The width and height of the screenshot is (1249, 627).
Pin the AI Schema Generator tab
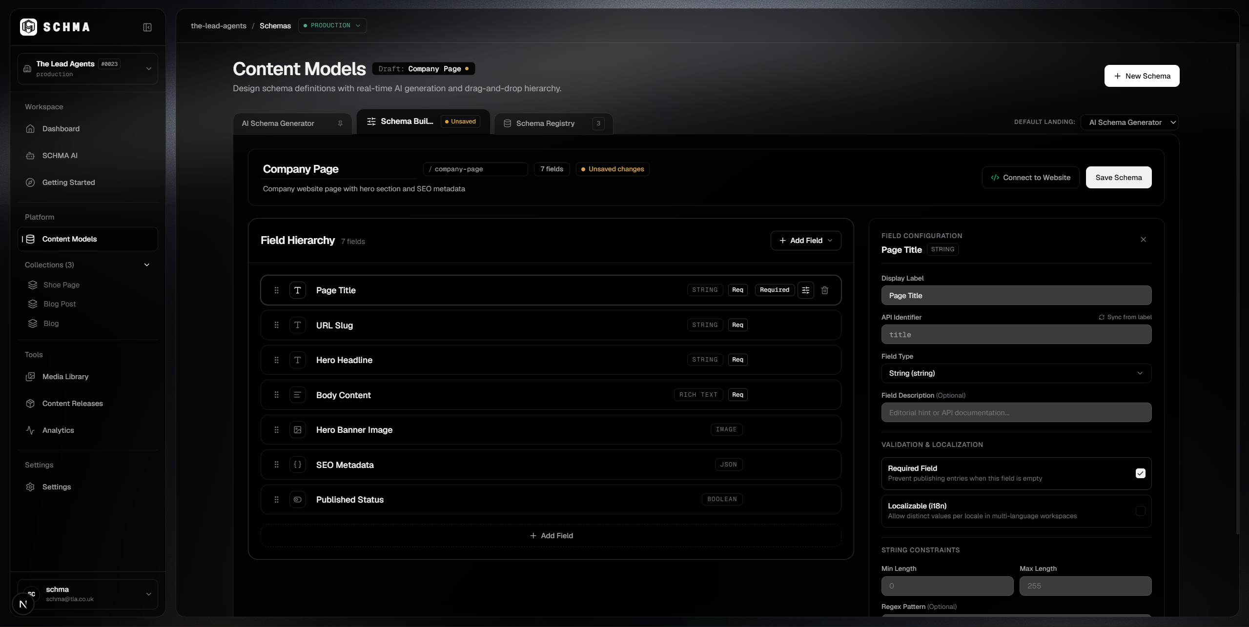(340, 123)
